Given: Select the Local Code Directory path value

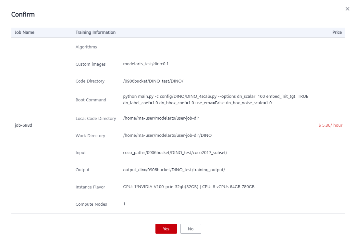Looking at the screenshot, I should 161,118.
